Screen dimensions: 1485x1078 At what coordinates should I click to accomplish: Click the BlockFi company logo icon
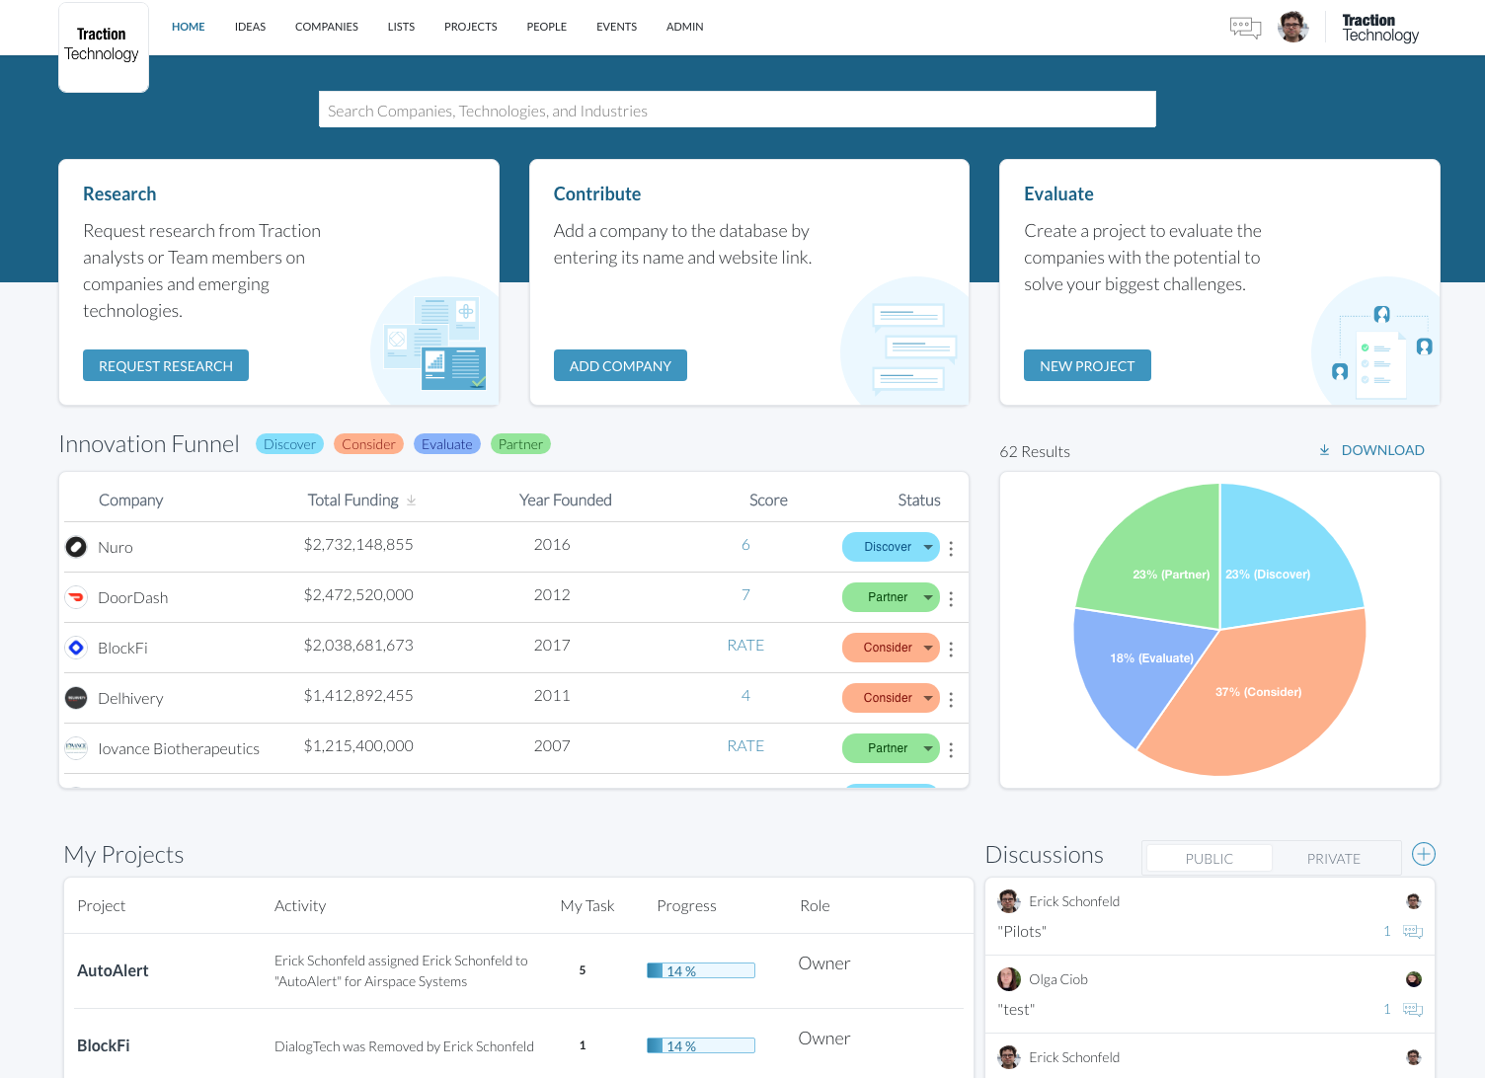coord(76,648)
